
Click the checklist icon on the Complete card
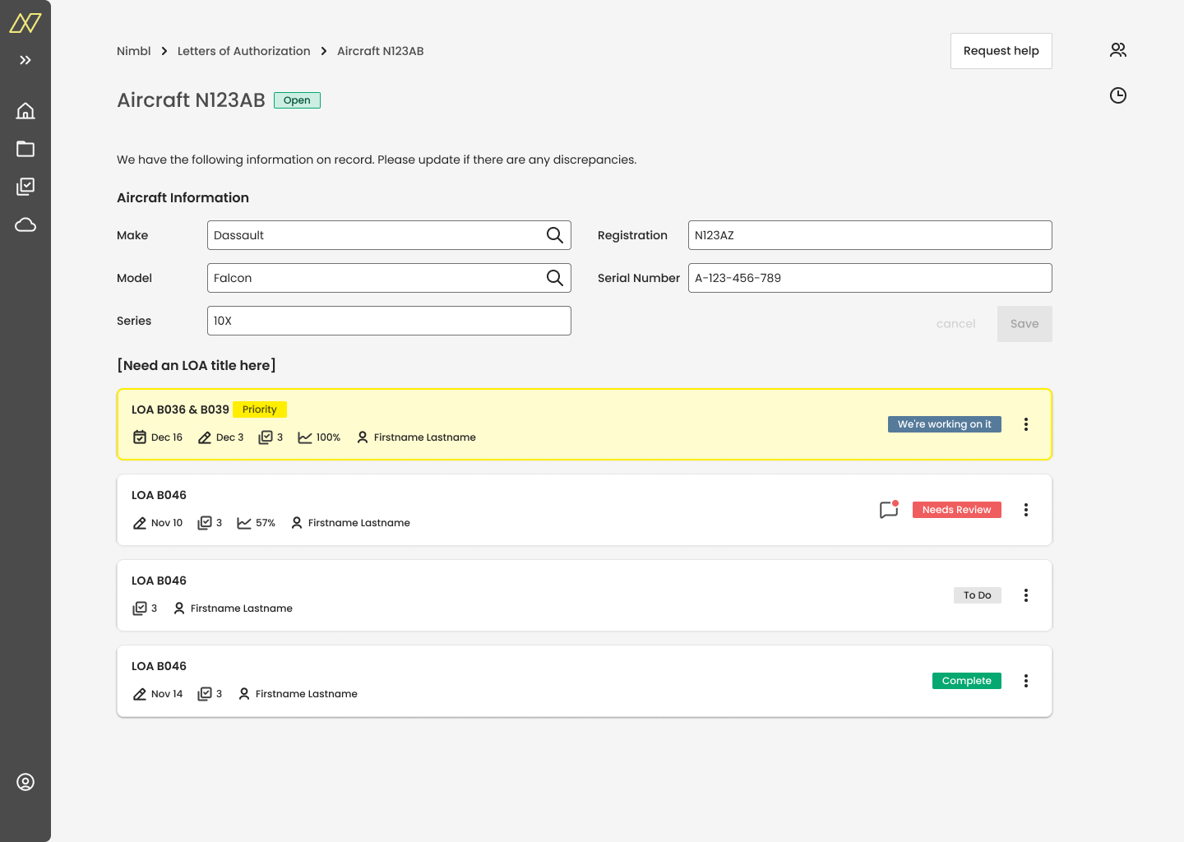[205, 694]
